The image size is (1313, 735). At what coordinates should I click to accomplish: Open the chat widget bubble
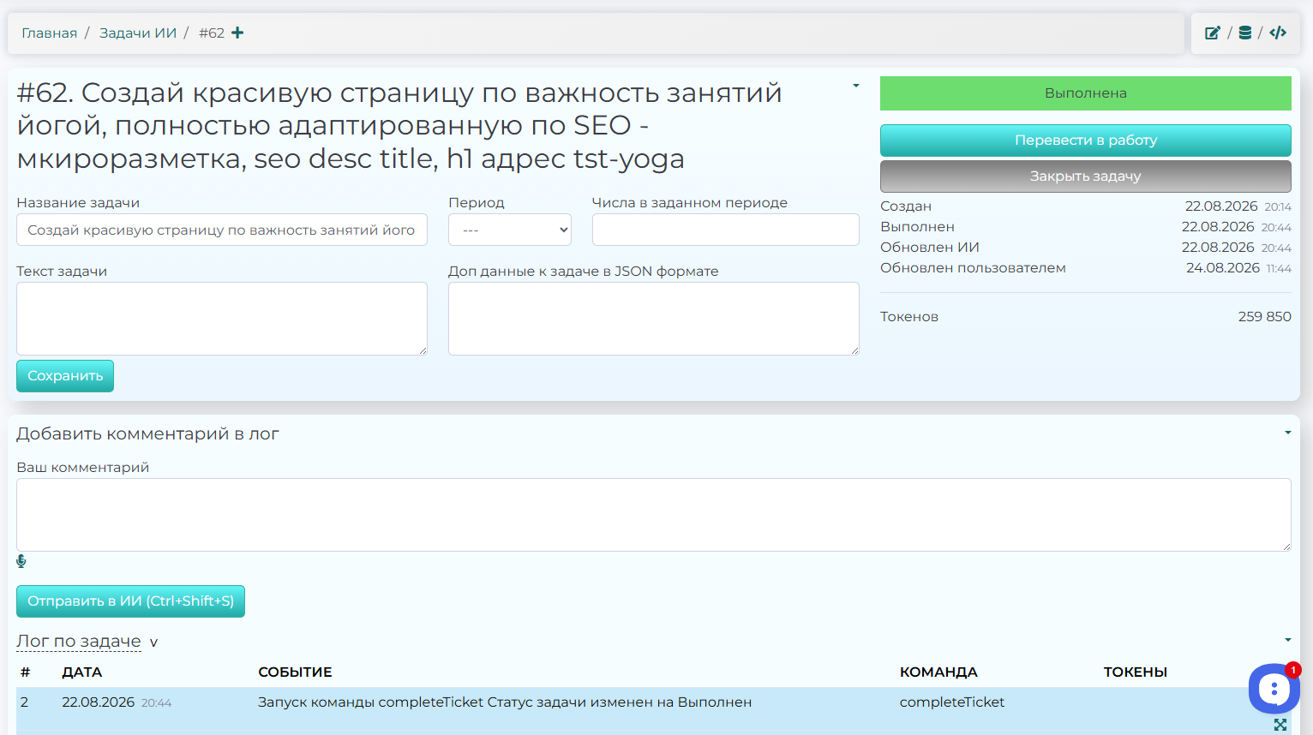[x=1274, y=688]
